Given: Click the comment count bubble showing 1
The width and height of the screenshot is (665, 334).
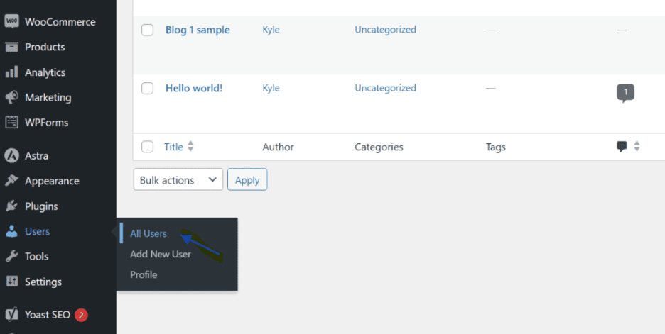Looking at the screenshot, I should tap(625, 92).
